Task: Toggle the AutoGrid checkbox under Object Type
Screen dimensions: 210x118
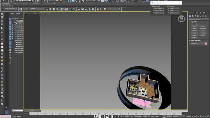Action: pyautogui.click(x=194, y=24)
